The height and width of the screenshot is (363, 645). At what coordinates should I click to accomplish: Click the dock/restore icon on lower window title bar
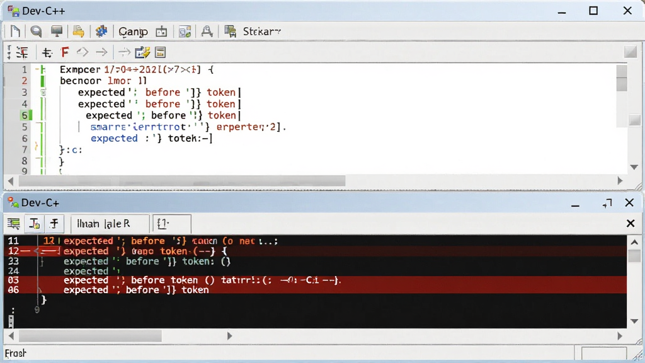[607, 203]
